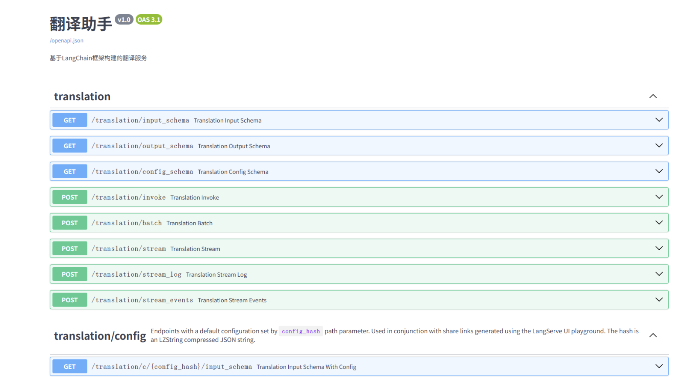Click the translation section heading
The height and width of the screenshot is (381, 687).
(x=82, y=97)
